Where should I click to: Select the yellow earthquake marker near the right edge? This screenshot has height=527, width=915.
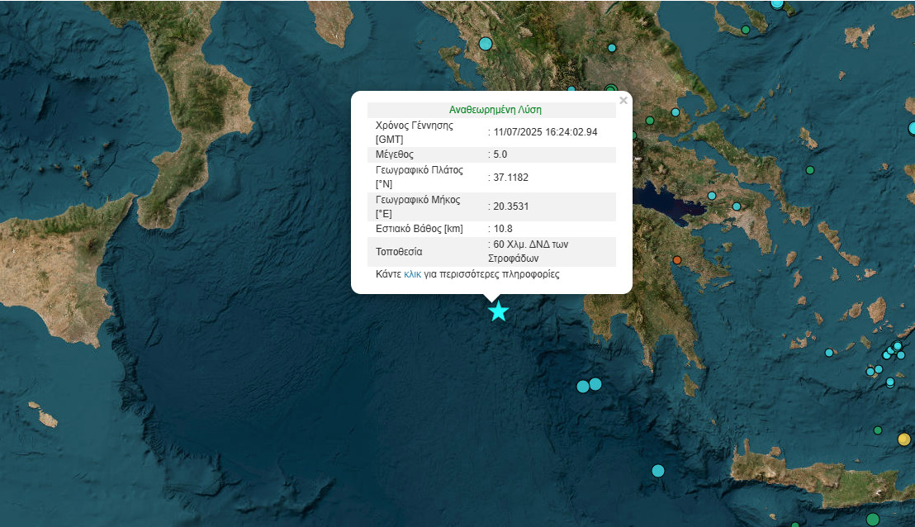903,439
